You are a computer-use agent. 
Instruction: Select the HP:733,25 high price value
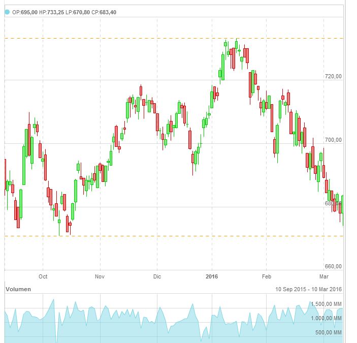(x=52, y=12)
